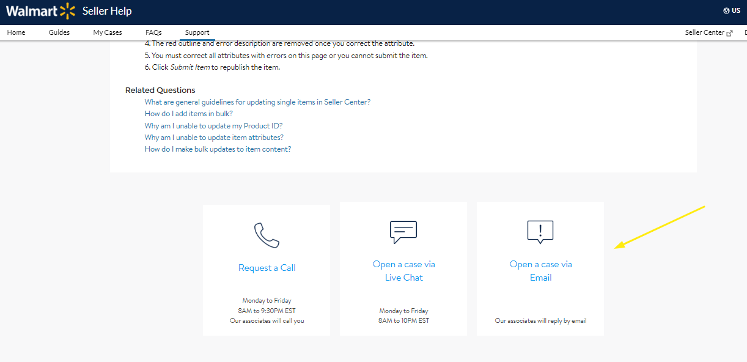Open a case via Email link
Image resolution: width=747 pixels, height=362 pixels.
coord(540,271)
